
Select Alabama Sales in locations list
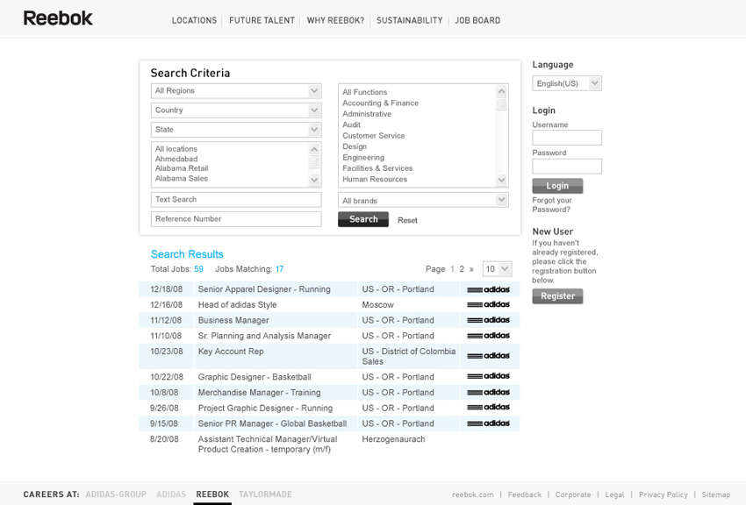pyautogui.click(x=182, y=179)
